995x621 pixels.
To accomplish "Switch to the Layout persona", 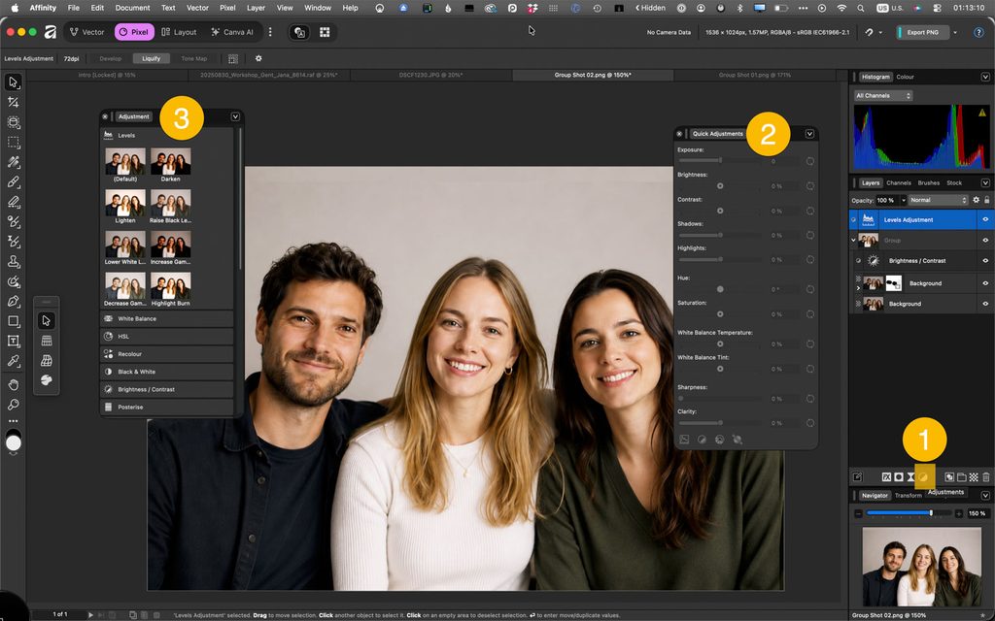I will click(179, 32).
